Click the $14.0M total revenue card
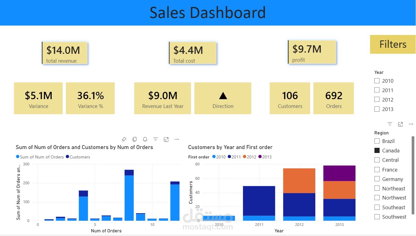This screenshot has width=416, height=236. (x=65, y=53)
